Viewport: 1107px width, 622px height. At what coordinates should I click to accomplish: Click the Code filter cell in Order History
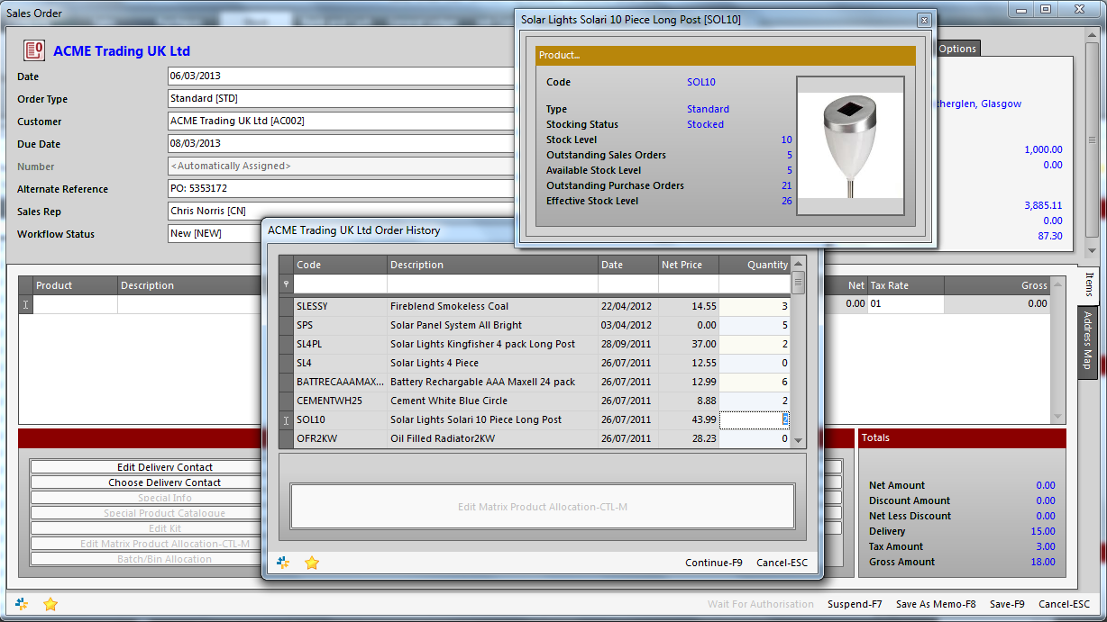tap(340, 284)
